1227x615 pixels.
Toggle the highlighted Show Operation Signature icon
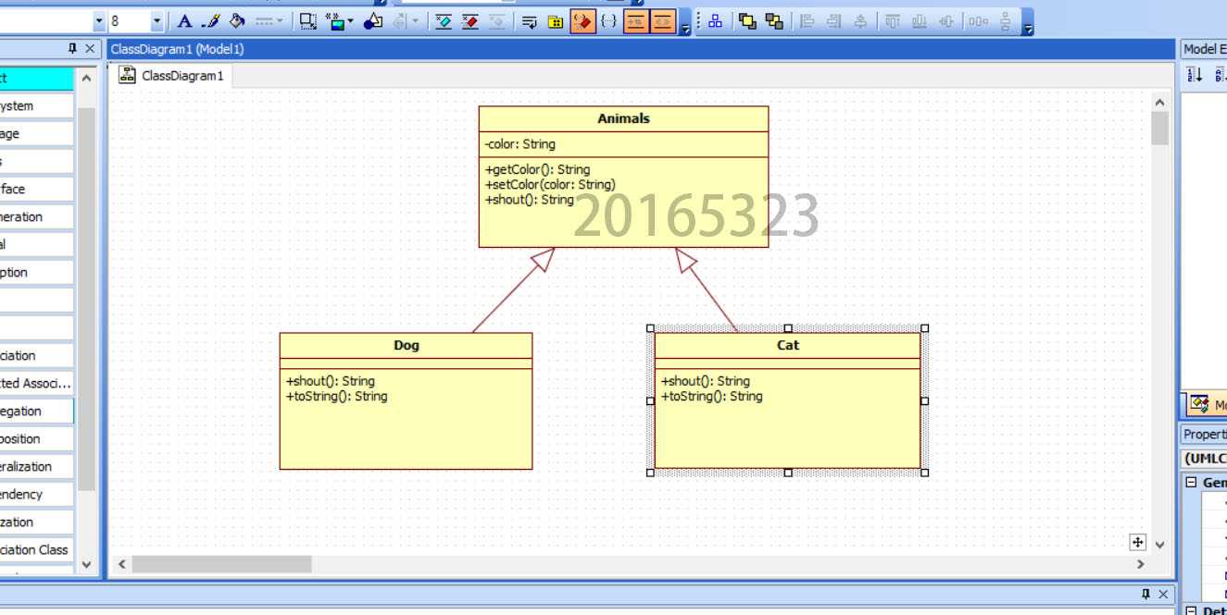pos(582,21)
